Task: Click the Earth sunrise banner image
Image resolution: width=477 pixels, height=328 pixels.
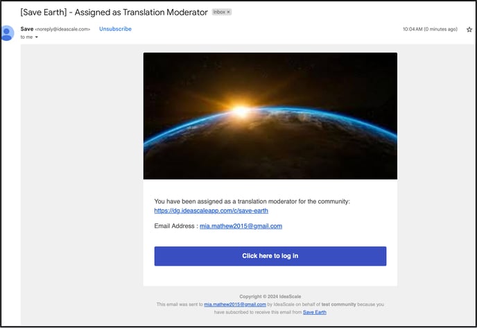Action: click(x=270, y=116)
